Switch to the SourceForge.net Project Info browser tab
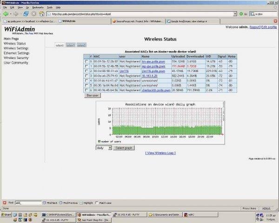Viewport: 279px width, 223px height. click(138, 21)
